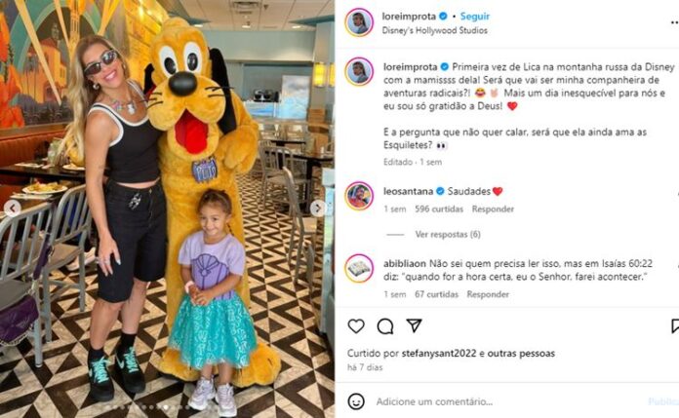Open leosantana's profile avatar
The height and width of the screenshot is (418, 679).
point(359,196)
